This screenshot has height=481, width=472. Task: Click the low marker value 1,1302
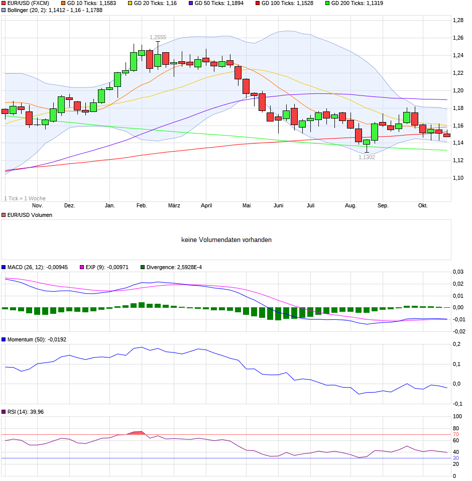pyautogui.click(x=367, y=157)
